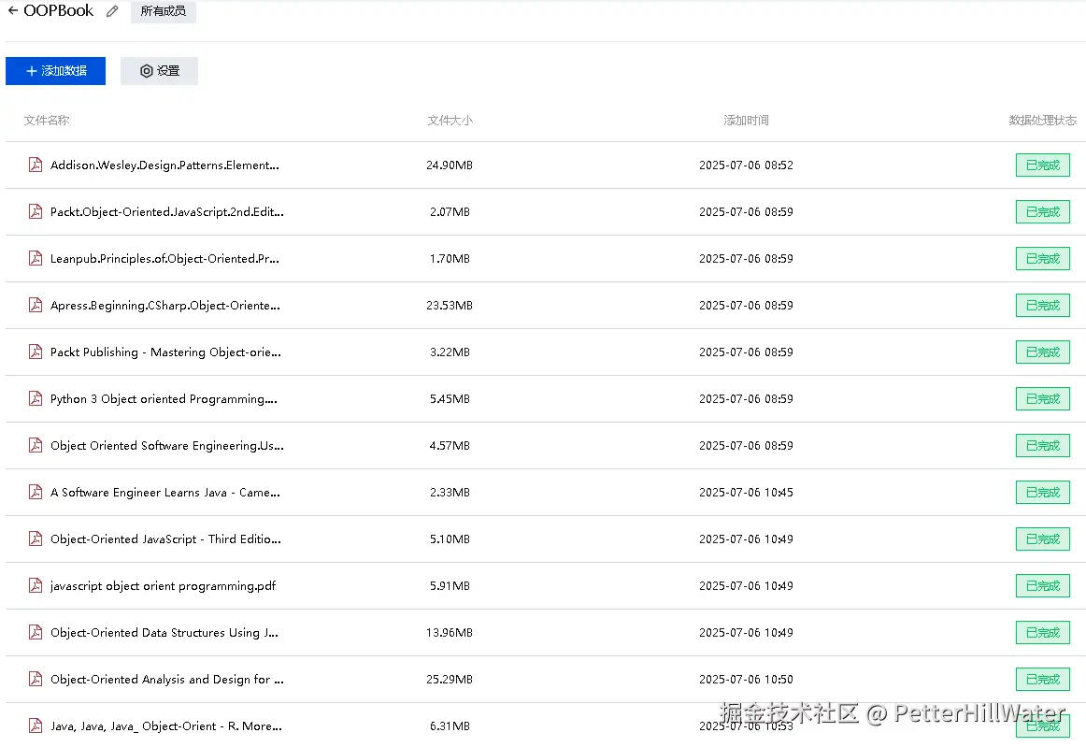Open file Packt Publishing - Mastering Object-orie...

[x=165, y=352]
